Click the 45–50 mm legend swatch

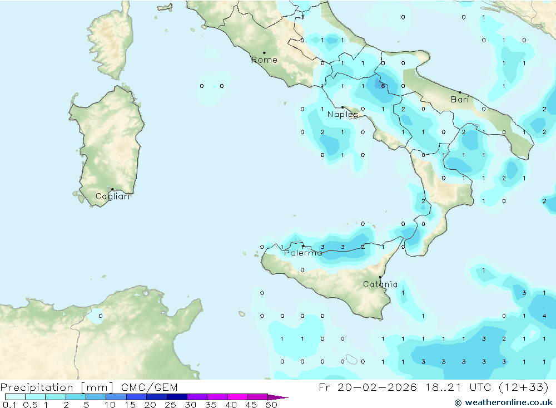[257, 397]
